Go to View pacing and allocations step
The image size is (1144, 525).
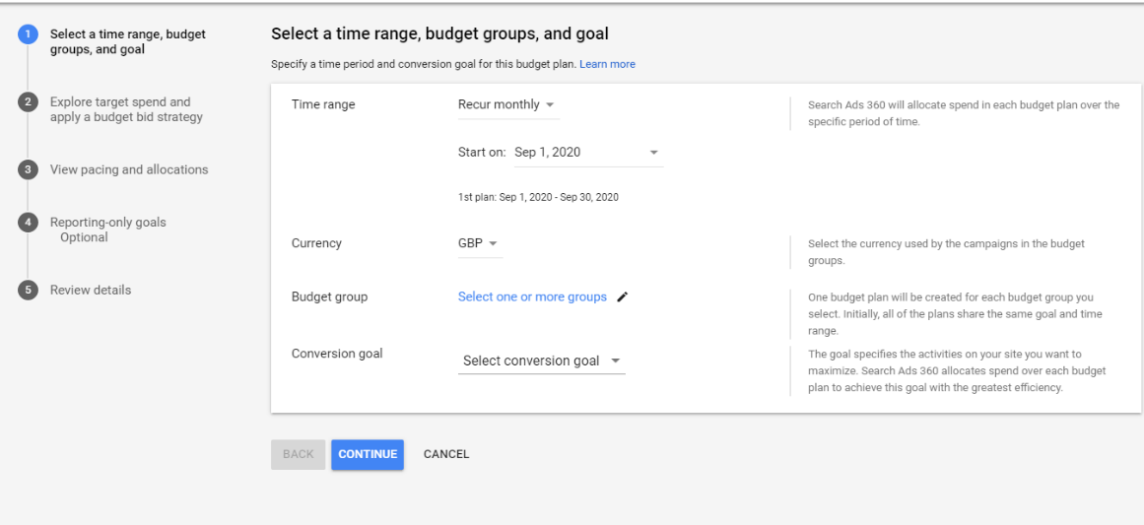[129, 169]
